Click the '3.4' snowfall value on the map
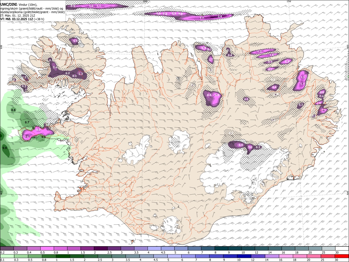The width and height of the screenshot is (349, 262). 220,17
